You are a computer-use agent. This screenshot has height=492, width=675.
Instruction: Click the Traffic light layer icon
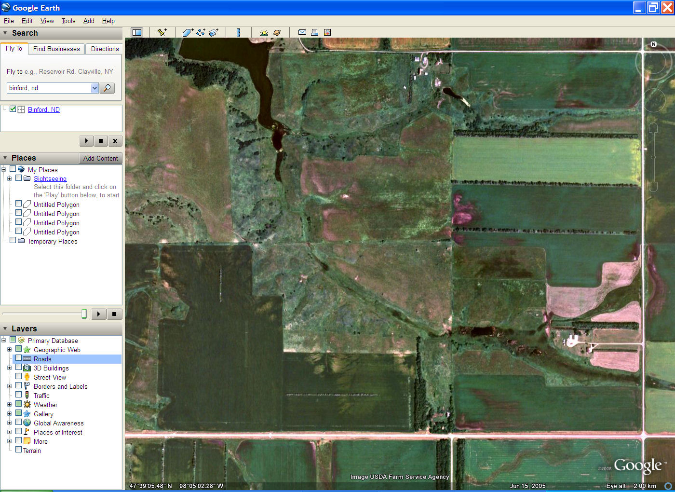[x=27, y=396]
